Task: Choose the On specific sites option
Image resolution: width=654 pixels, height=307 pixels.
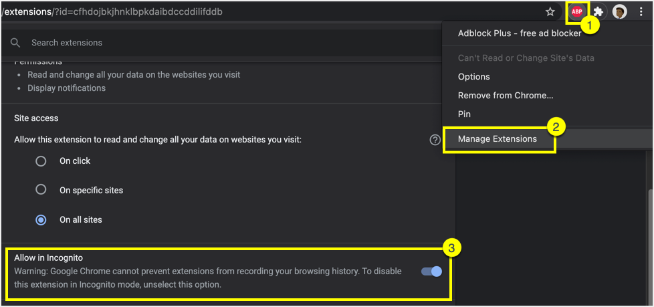Action: pos(41,190)
